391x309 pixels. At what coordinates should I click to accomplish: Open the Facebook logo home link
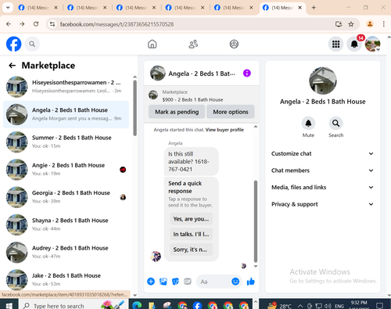point(13,44)
